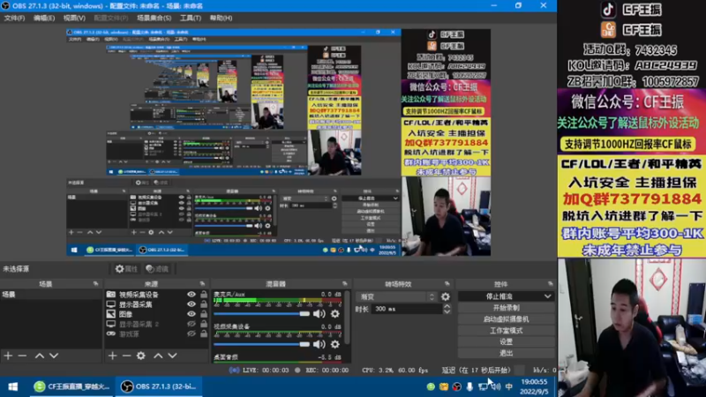Enable 工作室模式 studio mode

pos(506,330)
